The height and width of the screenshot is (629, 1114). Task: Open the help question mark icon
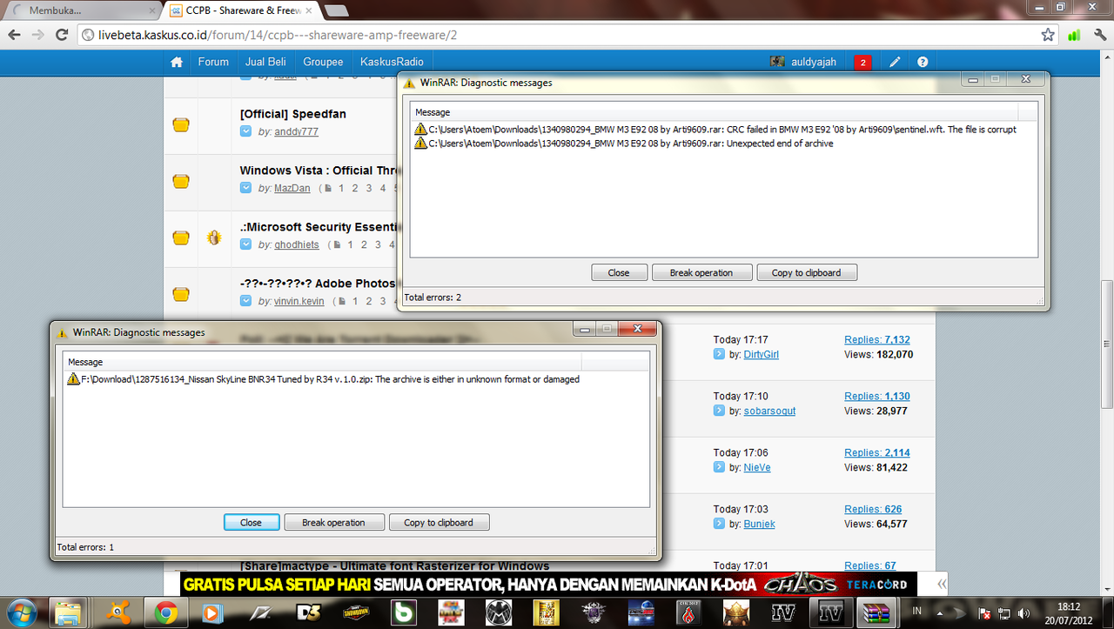point(923,62)
